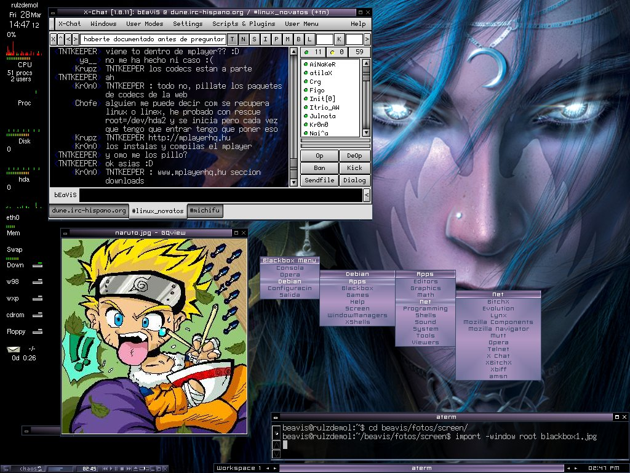Click the chat text scroll down arrow
The width and height of the screenshot is (630, 473).
tap(293, 182)
